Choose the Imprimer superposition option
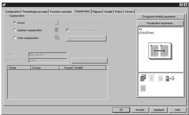Screen dimensions: 189x115 pyautogui.click(x=15, y=30)
